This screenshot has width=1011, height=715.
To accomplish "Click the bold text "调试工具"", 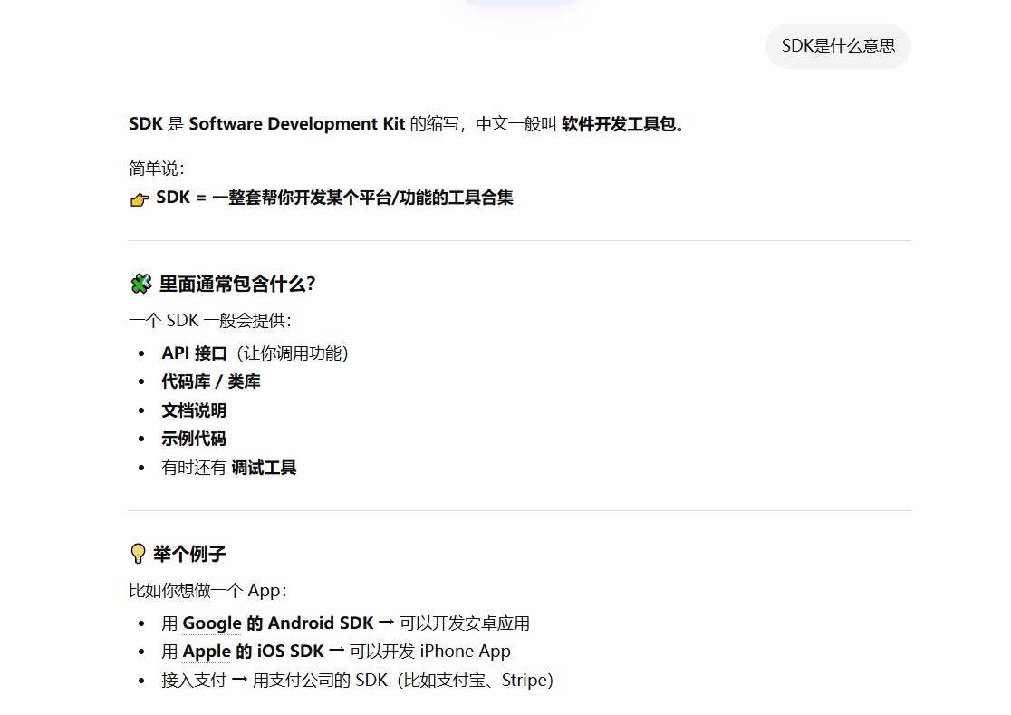I will click(x=264, y=468).
